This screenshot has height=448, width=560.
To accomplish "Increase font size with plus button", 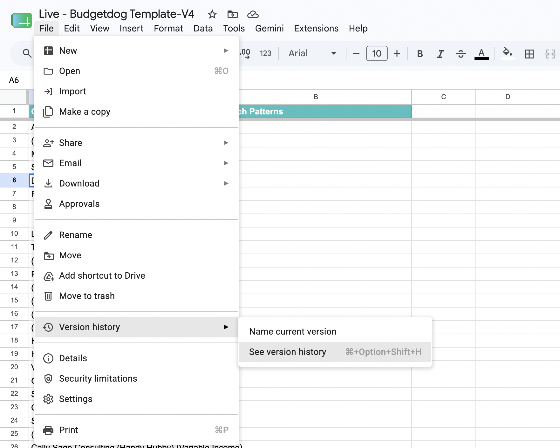I will point(397,53).
